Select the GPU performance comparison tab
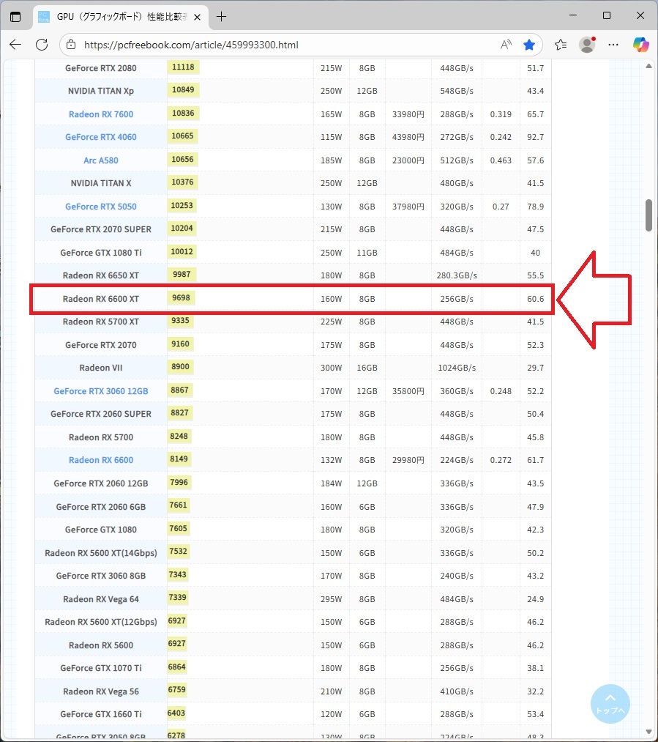This screenshot has height=742, width=658. (x=120, y=17)
